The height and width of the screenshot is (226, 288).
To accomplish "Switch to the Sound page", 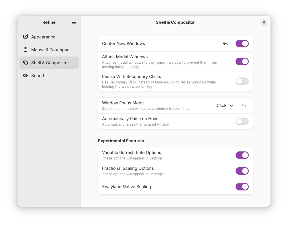I will 38,75.
